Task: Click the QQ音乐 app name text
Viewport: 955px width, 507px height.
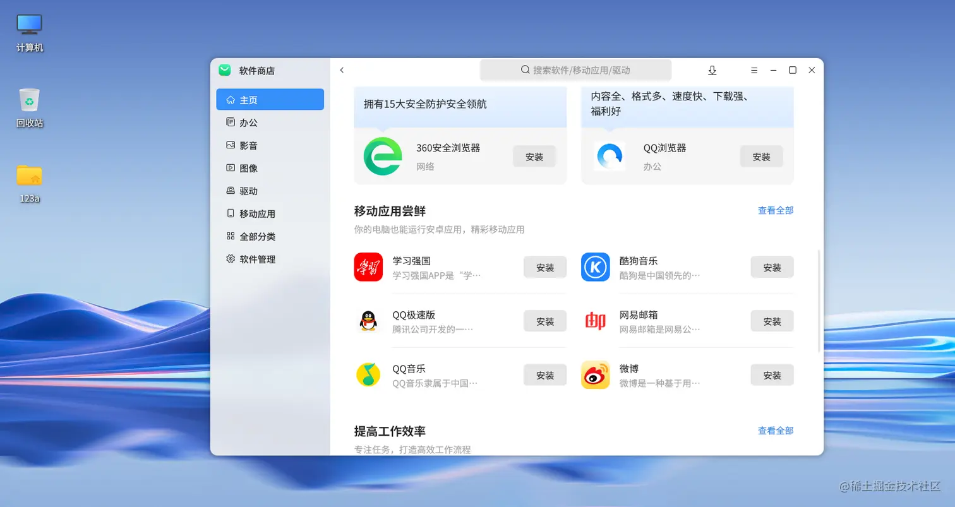Action: pos(409,368)
